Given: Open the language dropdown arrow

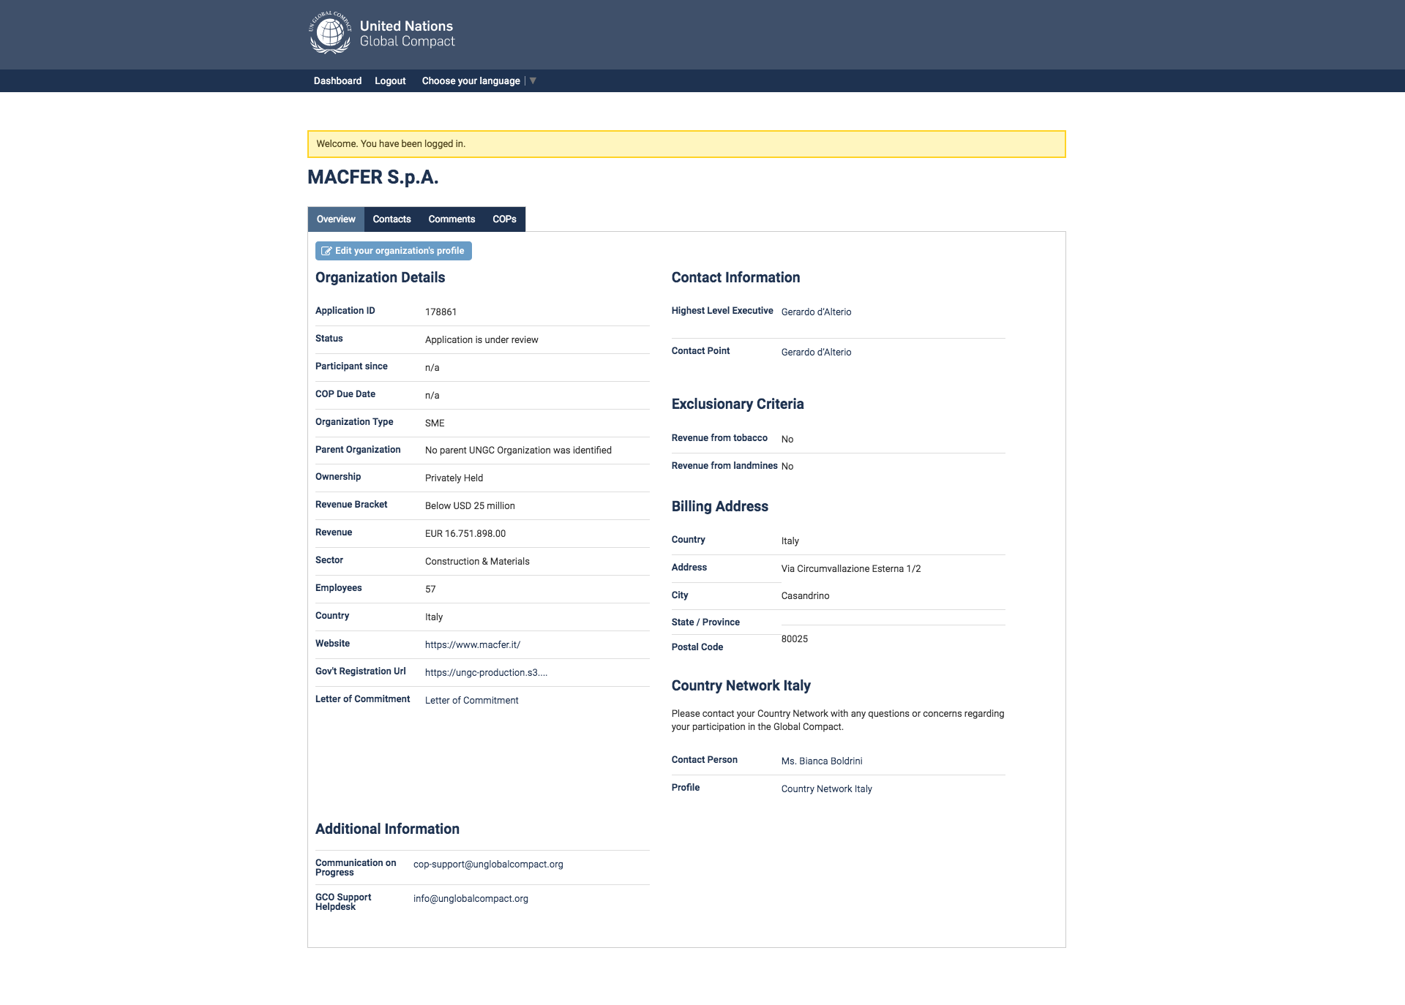Looking at the screenshot, I should (x=533, y=80).
